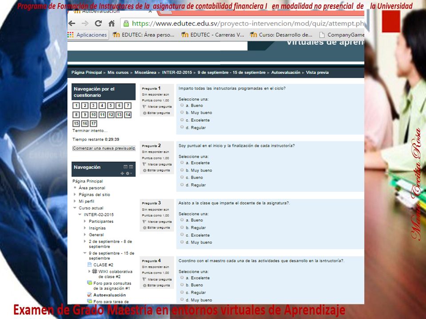
Task: Open 'Foro para consultas de la asignación #1'
Action: tap(109, 286)
